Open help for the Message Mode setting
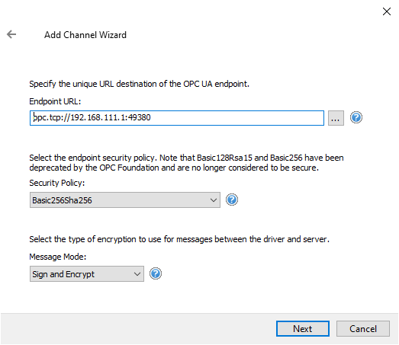399x345 pixels. 155,273
